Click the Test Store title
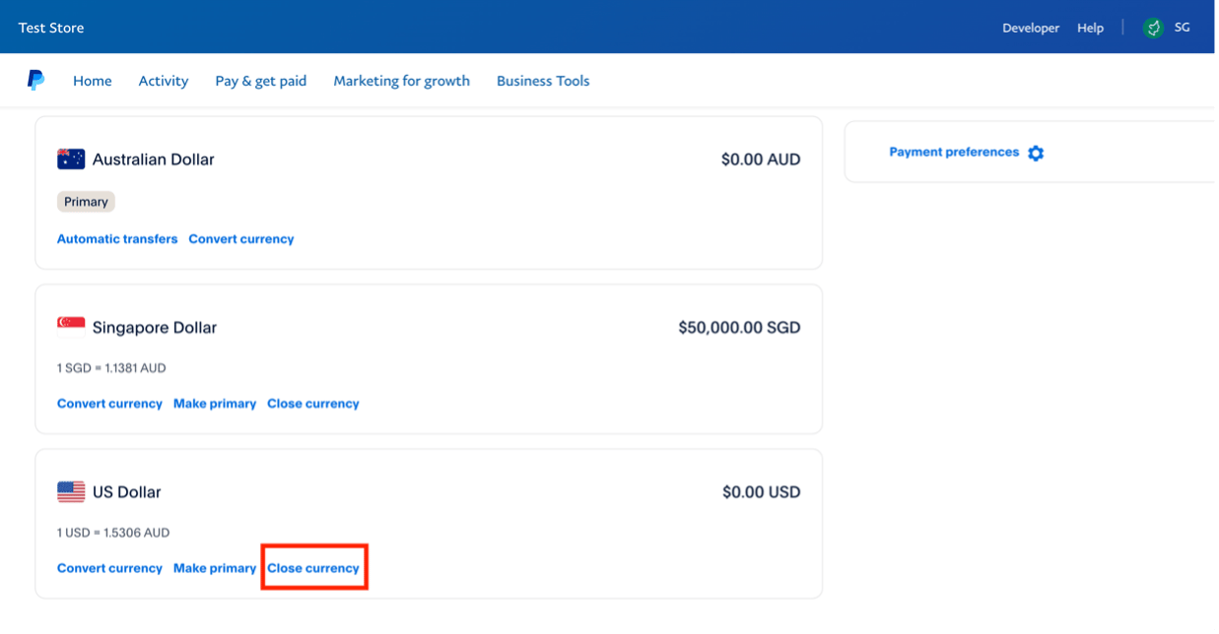This screenshot has width=1219, height=634. pyautogui.click(x=51, y=28)
